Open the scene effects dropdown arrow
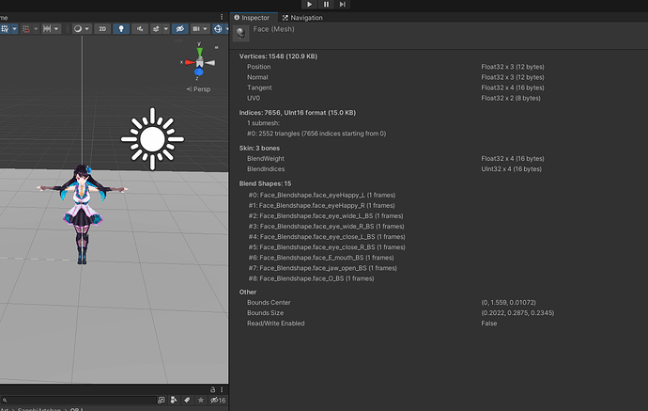The height and width of the screenshot is (411, 648). click(165, 28)
